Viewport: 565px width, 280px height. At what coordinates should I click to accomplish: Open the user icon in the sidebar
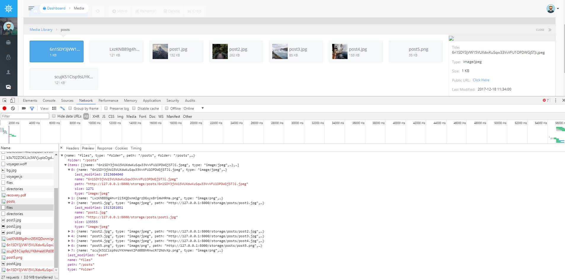point(9,72)
